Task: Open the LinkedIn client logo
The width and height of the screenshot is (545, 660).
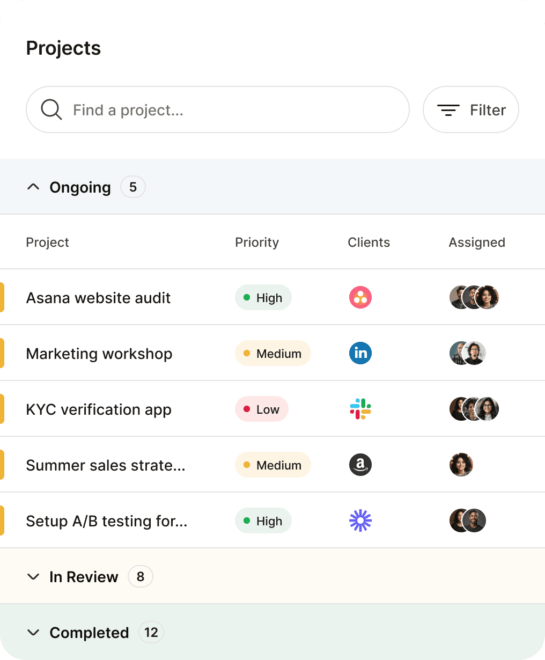Action: point(360,353)
